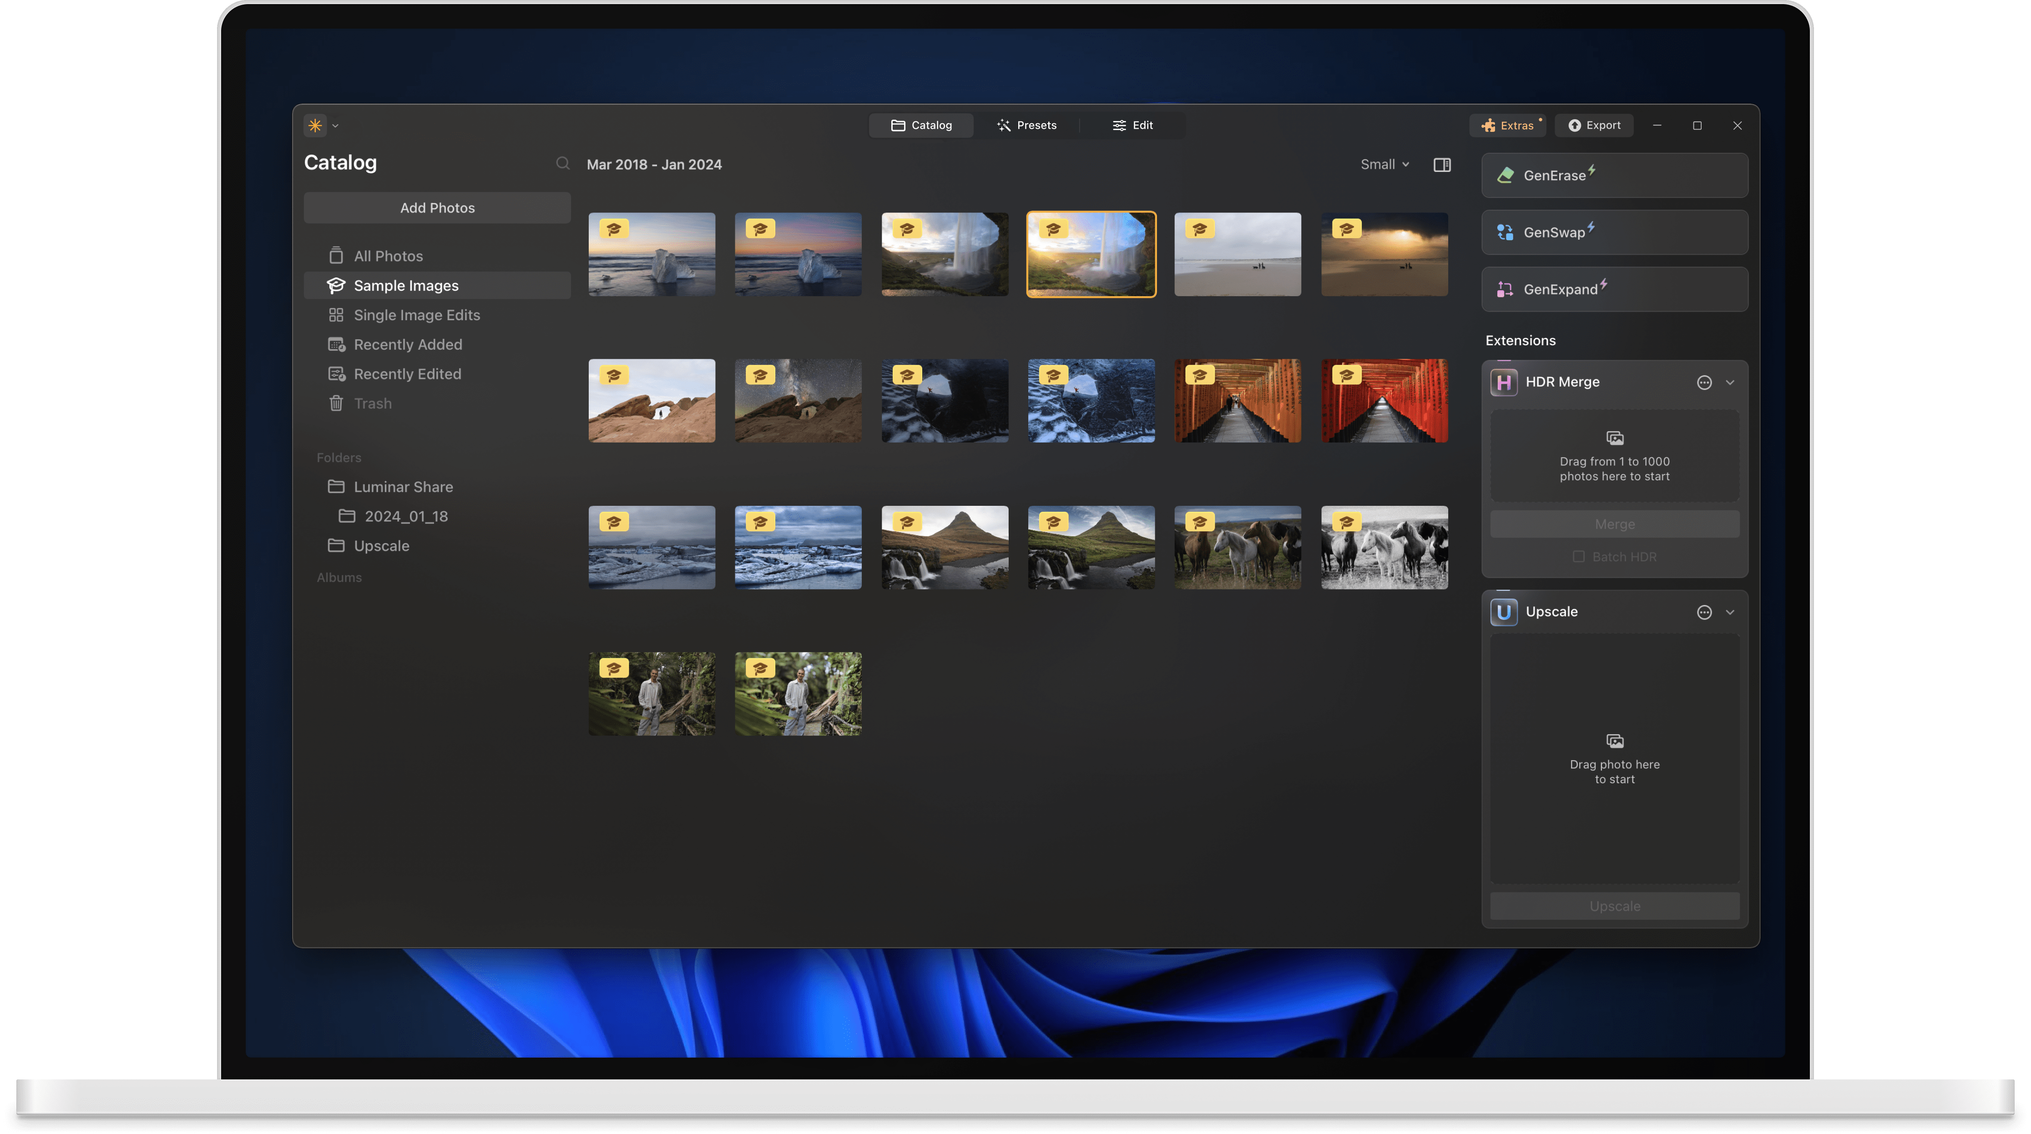
Task: Select the highlighted waterfall thumbnail
Action: click(x=1091, y=254)
